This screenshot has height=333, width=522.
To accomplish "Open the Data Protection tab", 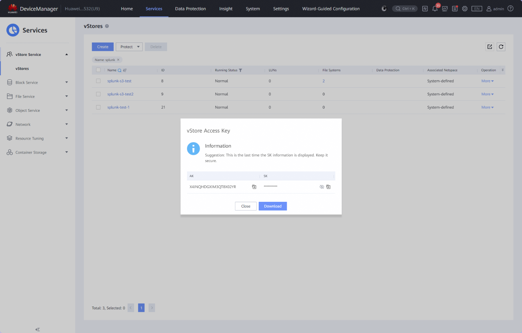I will (x=190, y=9).
